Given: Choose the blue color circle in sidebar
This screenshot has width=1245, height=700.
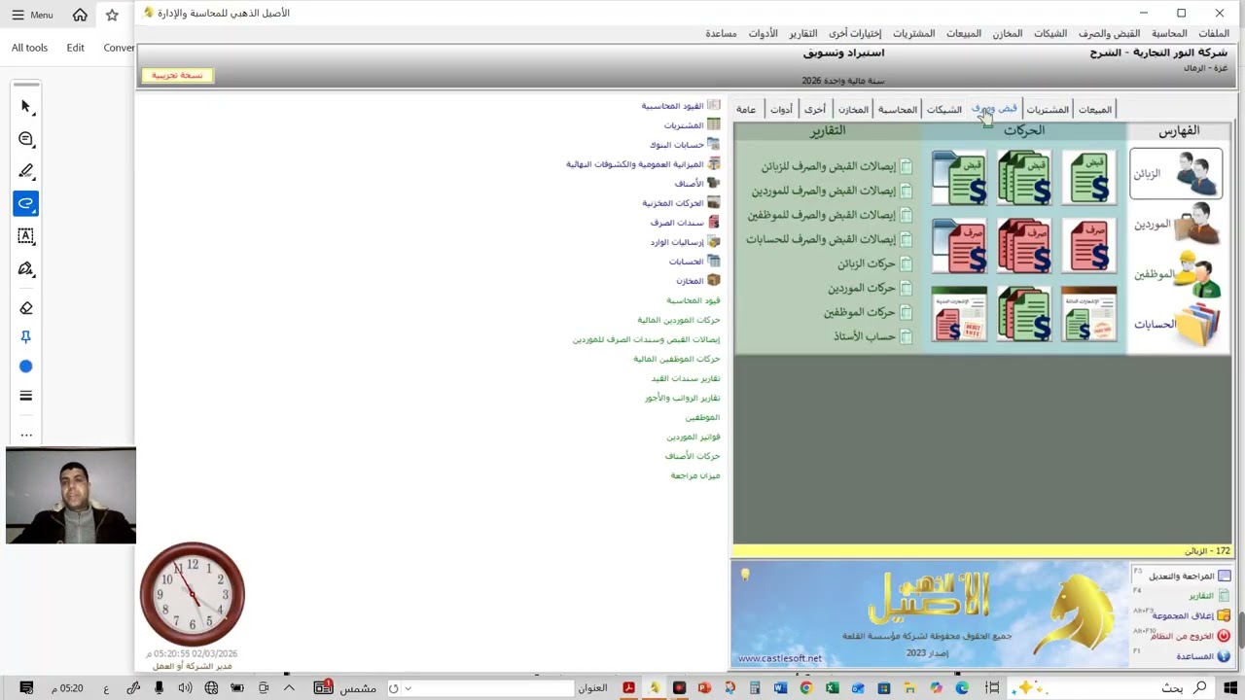Looking at the screenshot, I should point(26,367).
